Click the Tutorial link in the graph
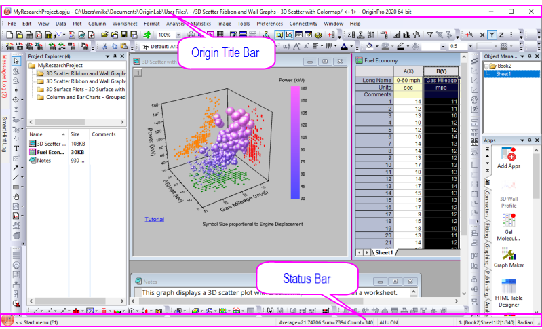Viewport: 542px width, 329px height. pyautogui.click(x=154, y=219)
